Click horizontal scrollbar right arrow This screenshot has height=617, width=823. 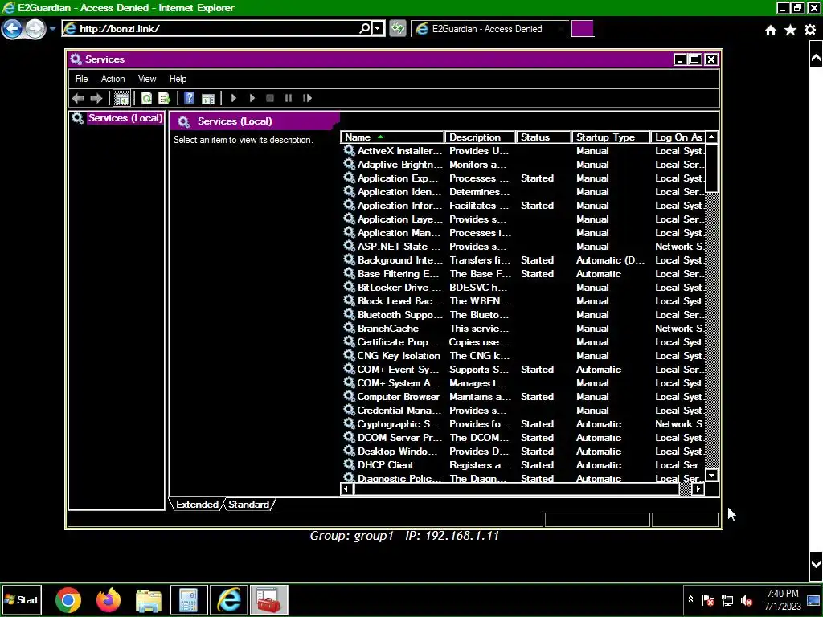[698, 489]
